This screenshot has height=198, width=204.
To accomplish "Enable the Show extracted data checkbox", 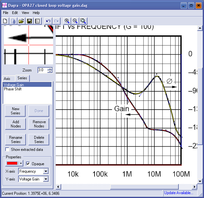I will click(7, 150).
